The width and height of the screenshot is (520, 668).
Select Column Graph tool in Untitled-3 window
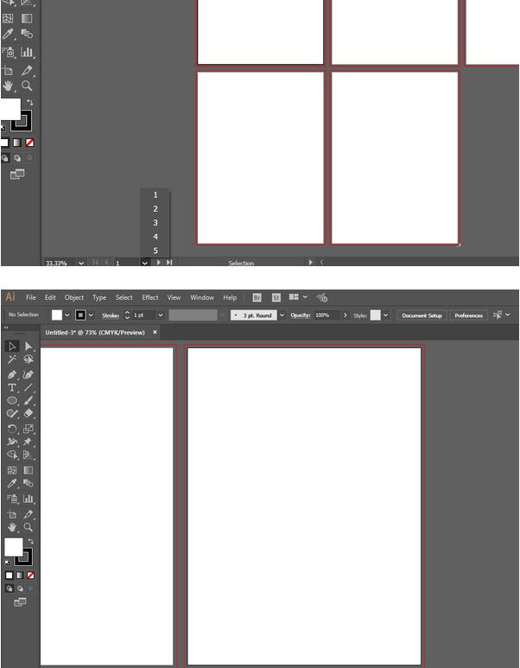pos(29,499)
